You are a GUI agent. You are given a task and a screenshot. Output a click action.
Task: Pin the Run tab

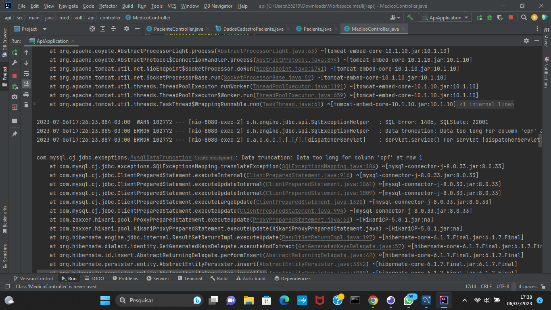pos(15,134)
